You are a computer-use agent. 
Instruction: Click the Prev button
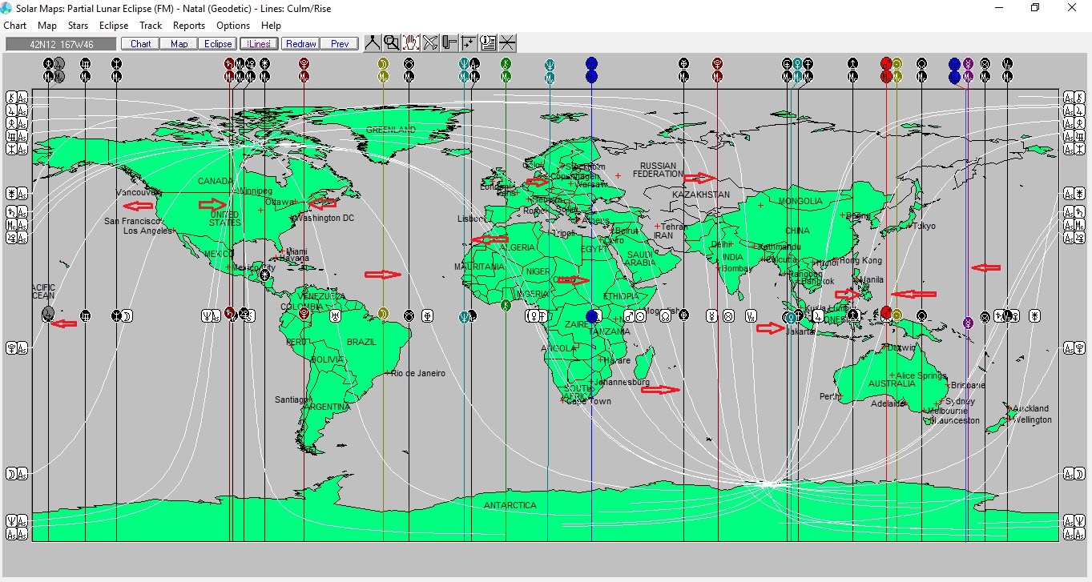[340, 44]
